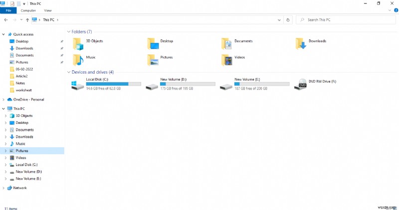Click the Help question mark icon
399x210 pixels.
pos(396,10)
